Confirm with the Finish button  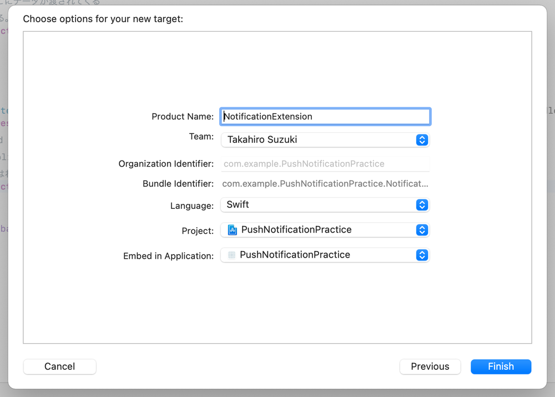(501, 366)
